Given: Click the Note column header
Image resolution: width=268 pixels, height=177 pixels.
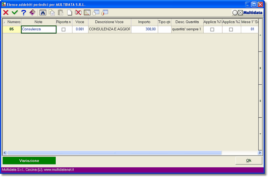Looking at the screenshot, I should coord(39,22).
